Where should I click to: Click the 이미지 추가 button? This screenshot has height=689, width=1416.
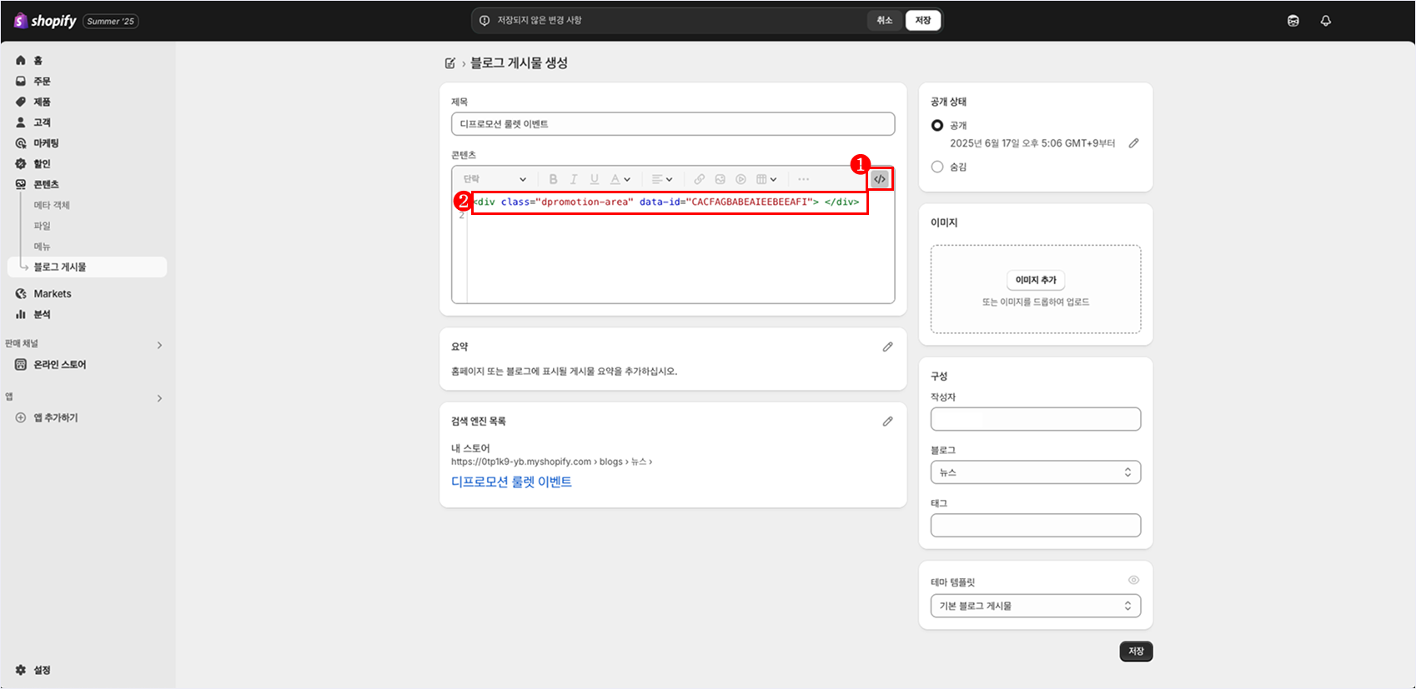coord(1035,280)
